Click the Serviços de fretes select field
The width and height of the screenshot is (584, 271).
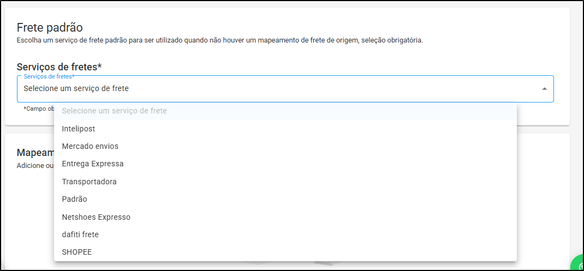[285, 89]
